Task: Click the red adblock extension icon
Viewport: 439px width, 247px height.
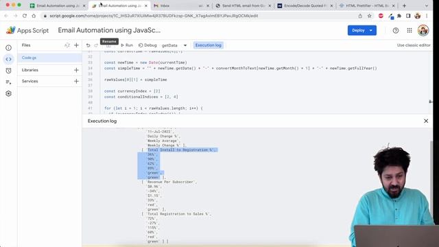Action: pyautogui.click(x=381, y=16)
